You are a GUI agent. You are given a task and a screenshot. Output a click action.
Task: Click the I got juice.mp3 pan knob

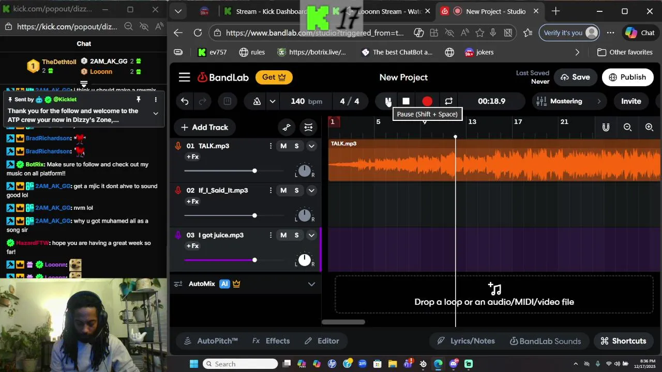pos(305,260)
